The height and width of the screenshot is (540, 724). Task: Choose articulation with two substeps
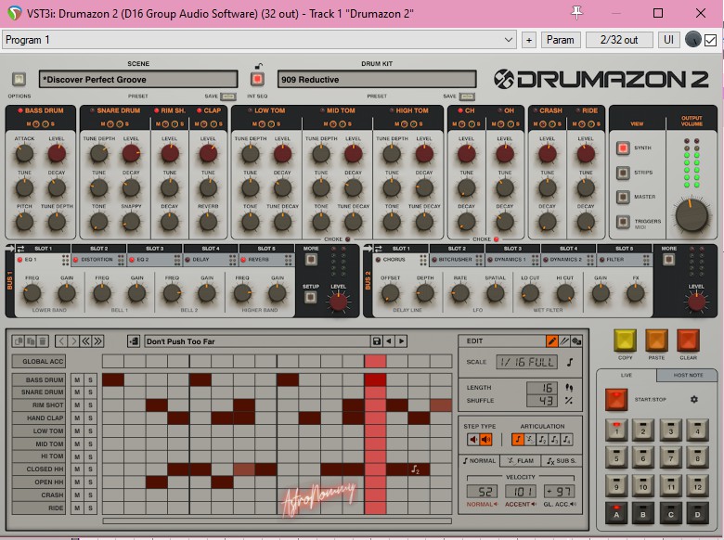(543, 440)
